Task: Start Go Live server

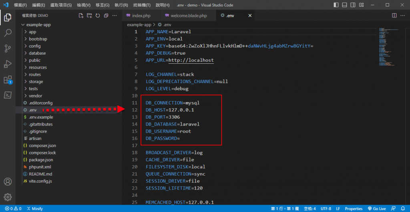Action: tap(377, 209)
